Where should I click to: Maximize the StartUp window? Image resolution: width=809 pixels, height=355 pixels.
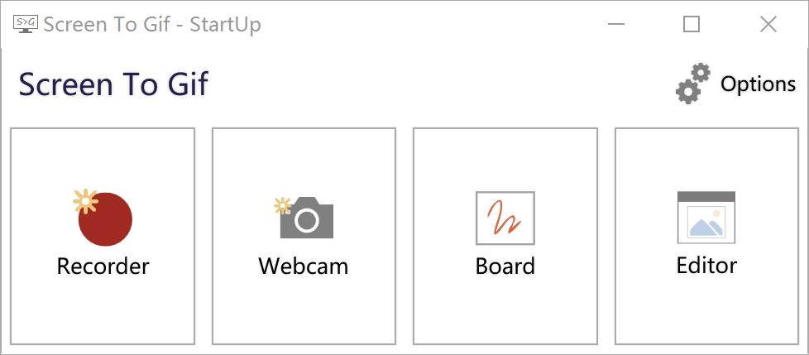click(x=692, y=25)
